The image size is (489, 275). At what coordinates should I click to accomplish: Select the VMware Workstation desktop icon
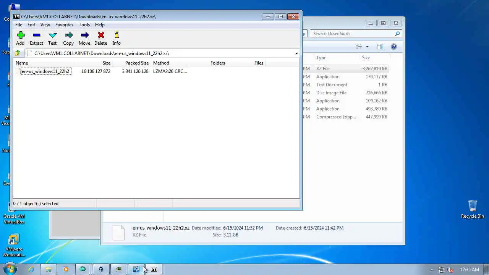click(14, 245)
